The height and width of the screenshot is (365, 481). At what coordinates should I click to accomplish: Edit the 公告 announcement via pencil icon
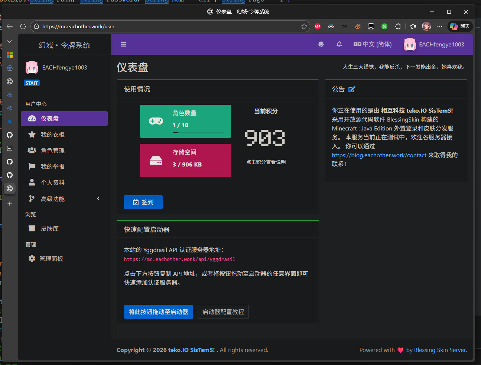[x=352, y=89]
